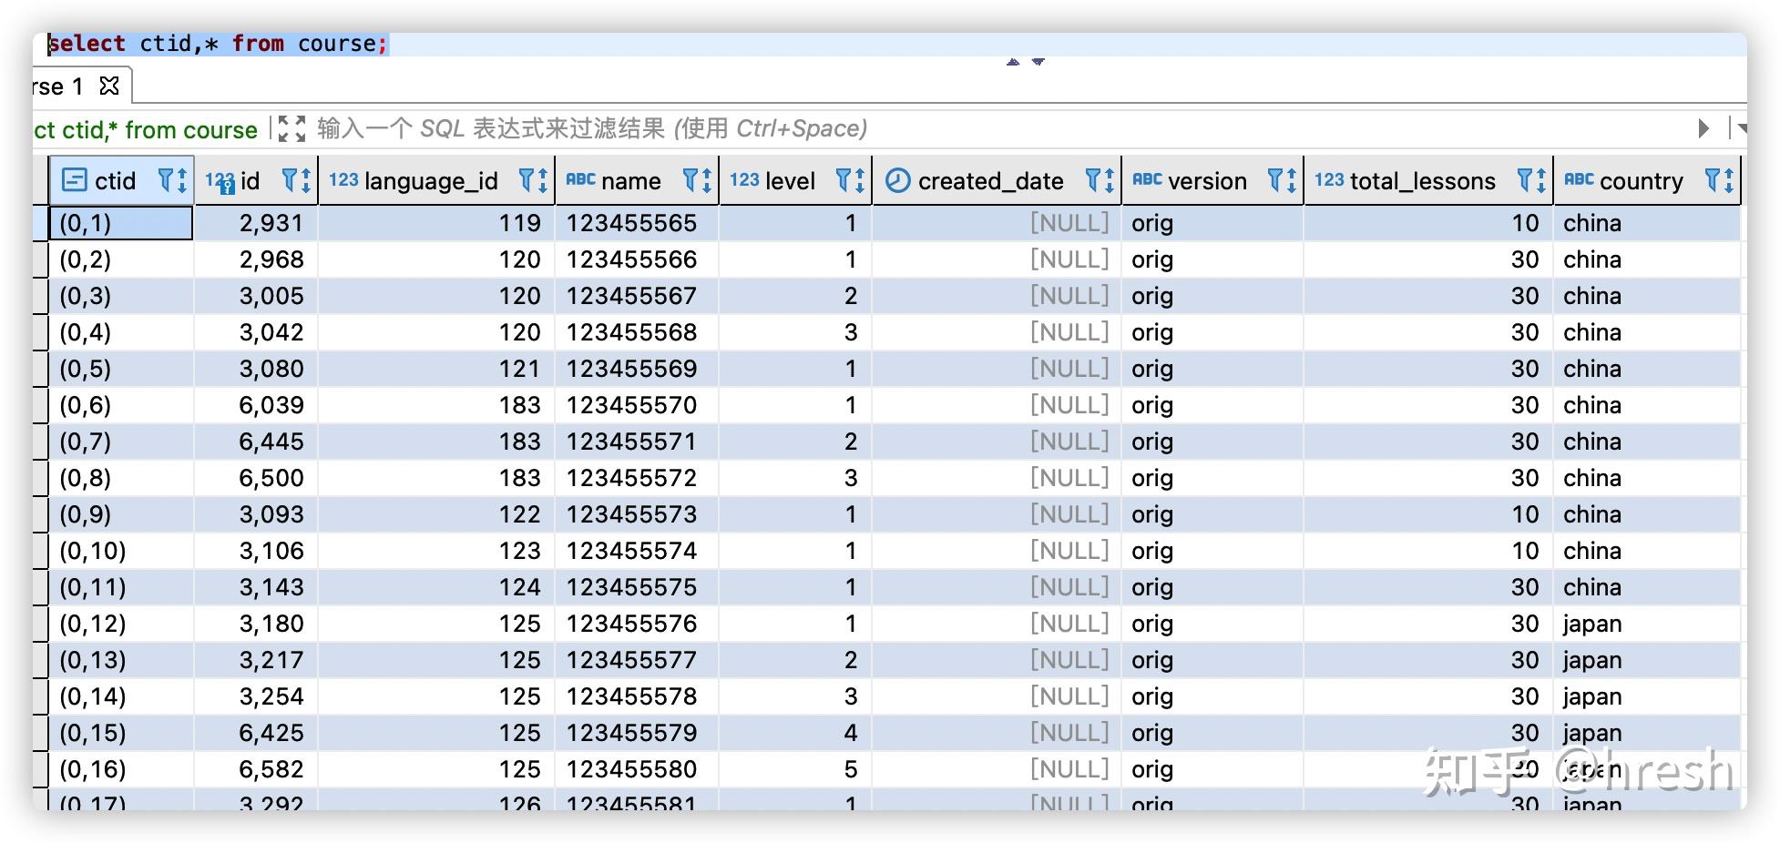Click the ABC type icon of name column
Screen dimensions: 1780x843
(x=580, y=179)
